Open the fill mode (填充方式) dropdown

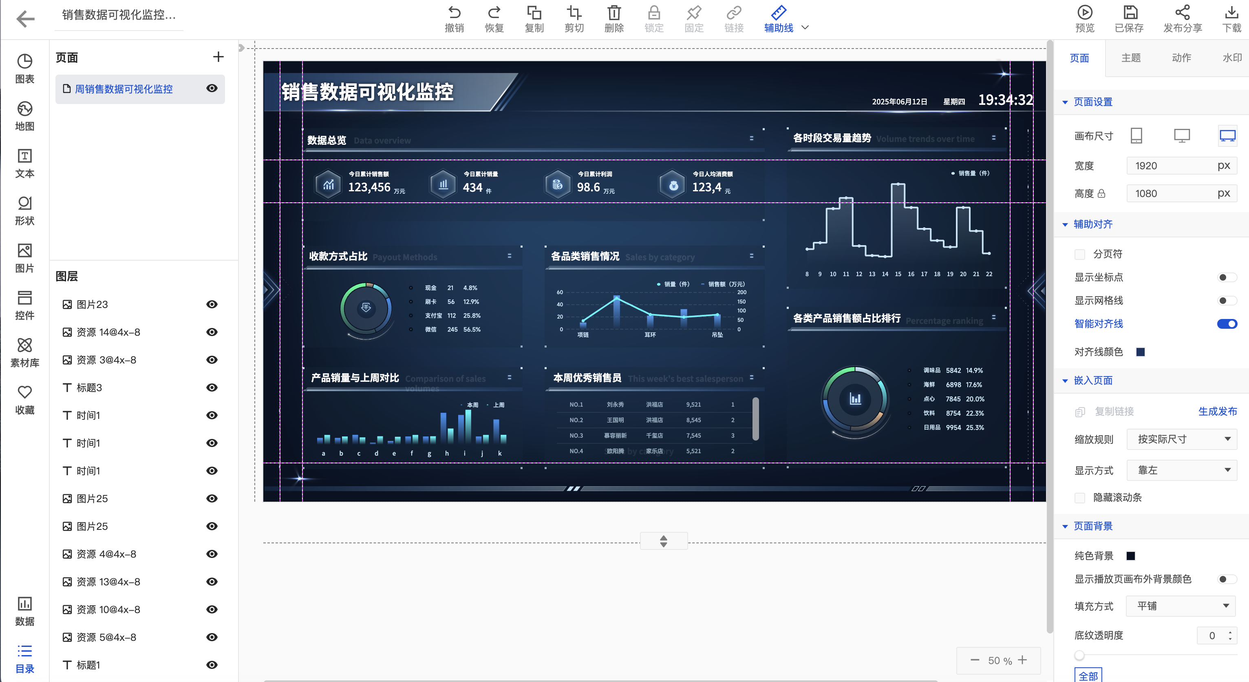tap(1181, 606)
